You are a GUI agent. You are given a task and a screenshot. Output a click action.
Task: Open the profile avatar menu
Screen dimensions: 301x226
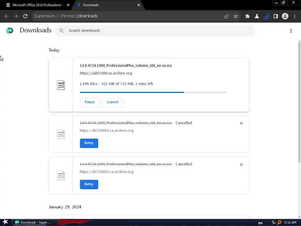[x=285, y=16]
